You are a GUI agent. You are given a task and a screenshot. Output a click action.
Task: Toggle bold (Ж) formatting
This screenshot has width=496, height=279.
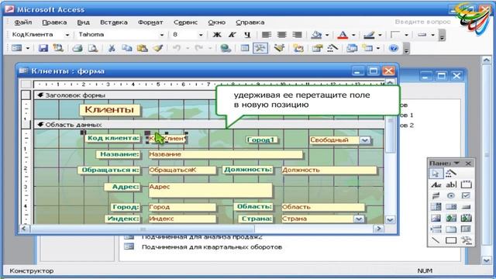tap(217, 35)
